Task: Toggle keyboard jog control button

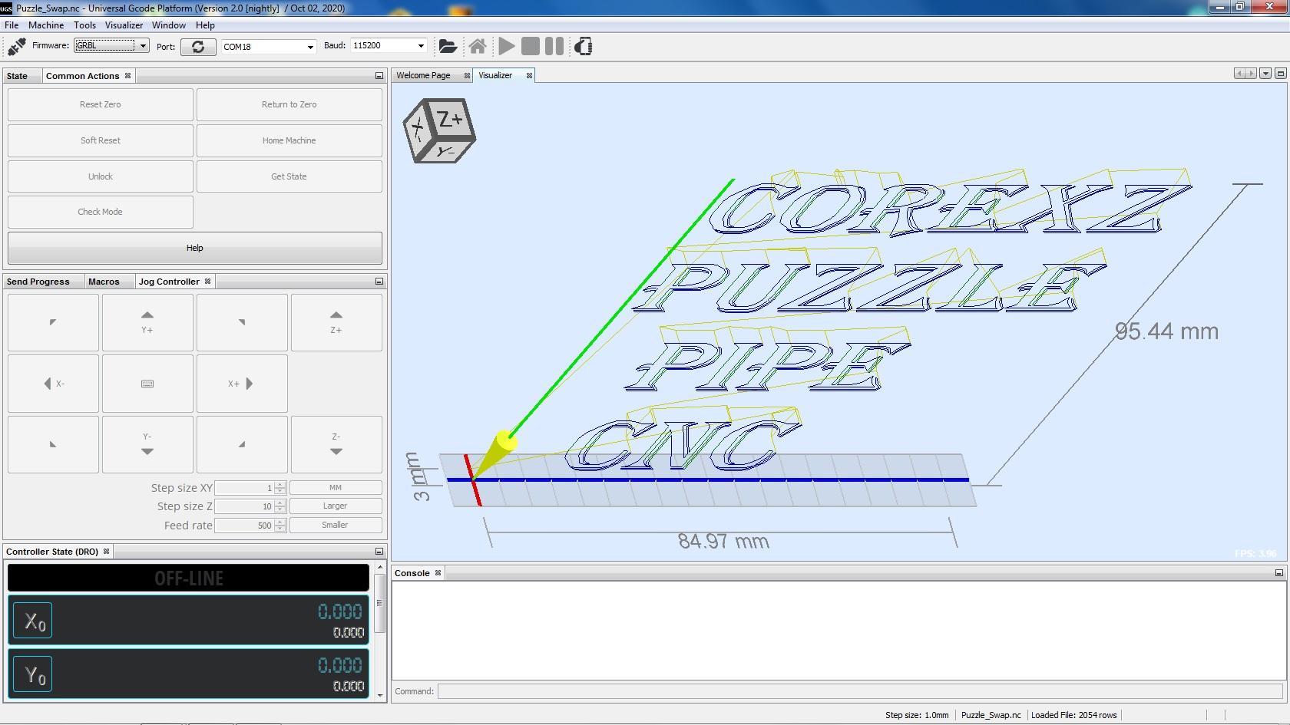Action: [x=147, y=384]
